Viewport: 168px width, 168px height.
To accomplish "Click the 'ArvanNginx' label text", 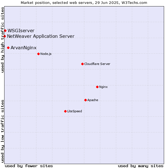I will tap(24, 48).
